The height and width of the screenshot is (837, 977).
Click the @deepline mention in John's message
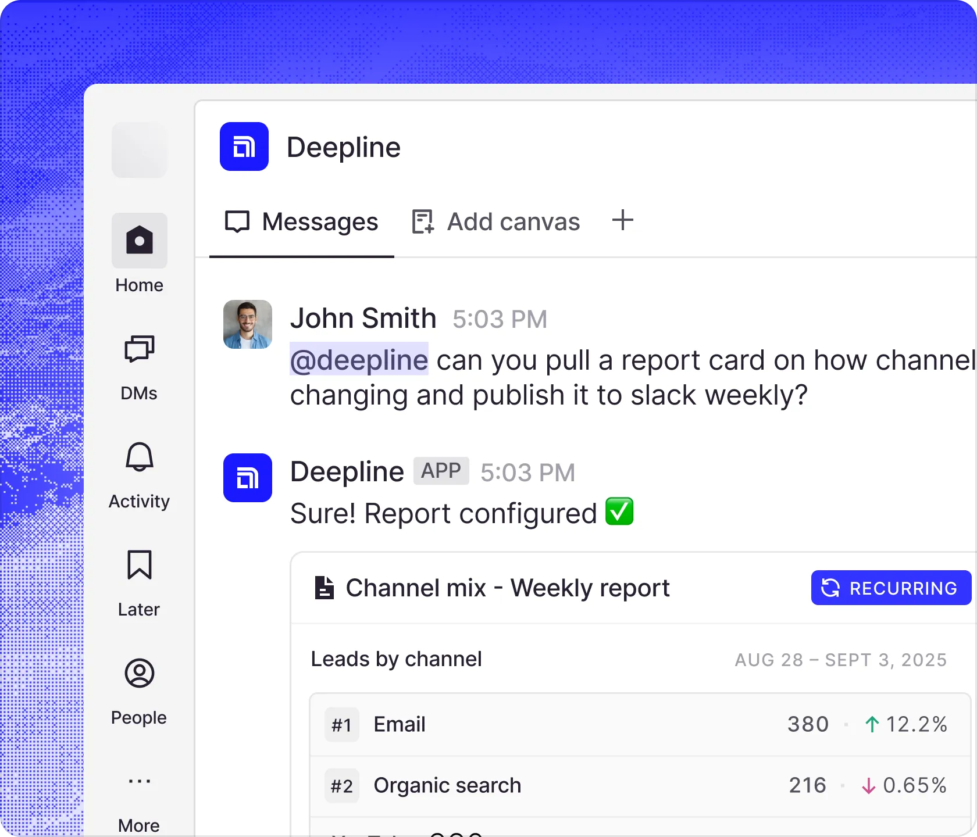(359, 360)
